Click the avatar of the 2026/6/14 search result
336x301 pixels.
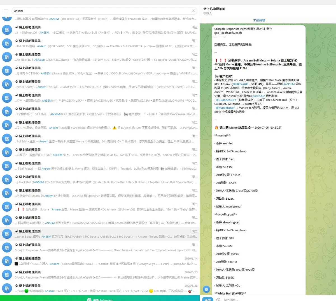point(7,261)
